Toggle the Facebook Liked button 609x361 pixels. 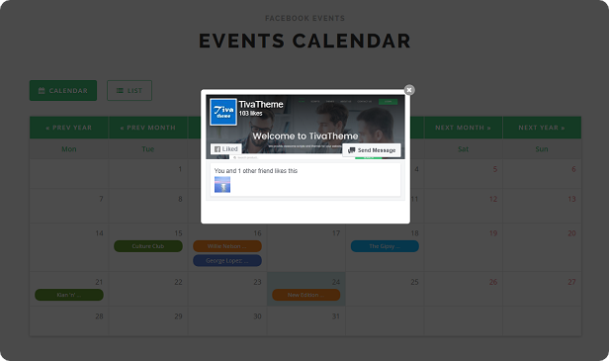pyautogui.click(x=226, y=148)
